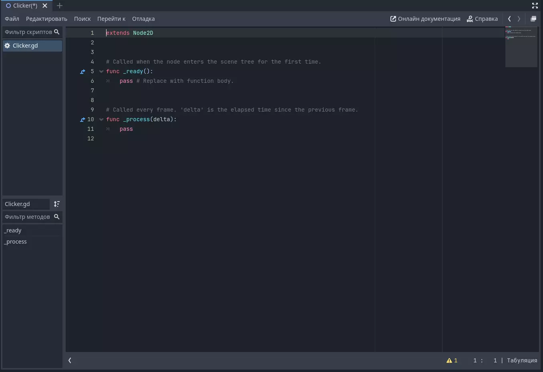Viewport: 543px width, 372px height.
Task: Click the code minimap preview
Action: click(x=521, y=46)
